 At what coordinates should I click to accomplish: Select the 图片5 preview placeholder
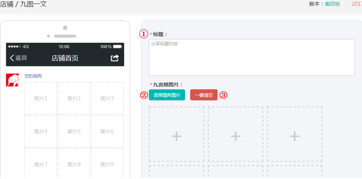[74, 132]
